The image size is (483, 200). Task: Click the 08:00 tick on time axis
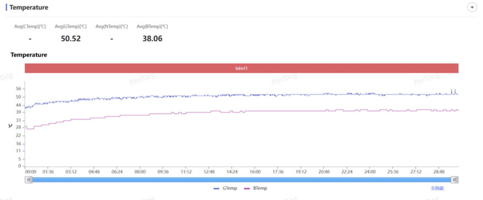click(x=140, y=172)
